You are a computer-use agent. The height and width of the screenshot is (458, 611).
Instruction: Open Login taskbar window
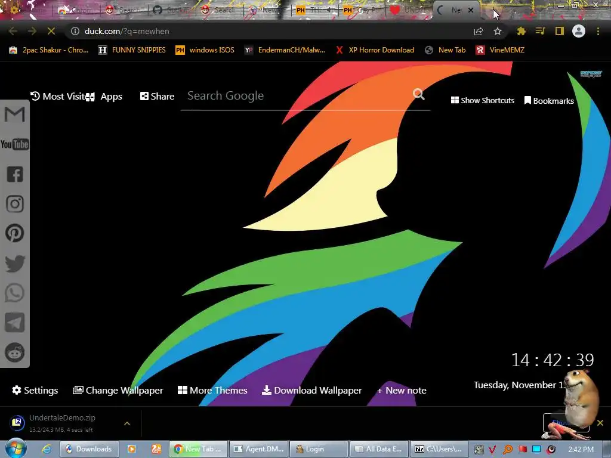click(319, 449)
